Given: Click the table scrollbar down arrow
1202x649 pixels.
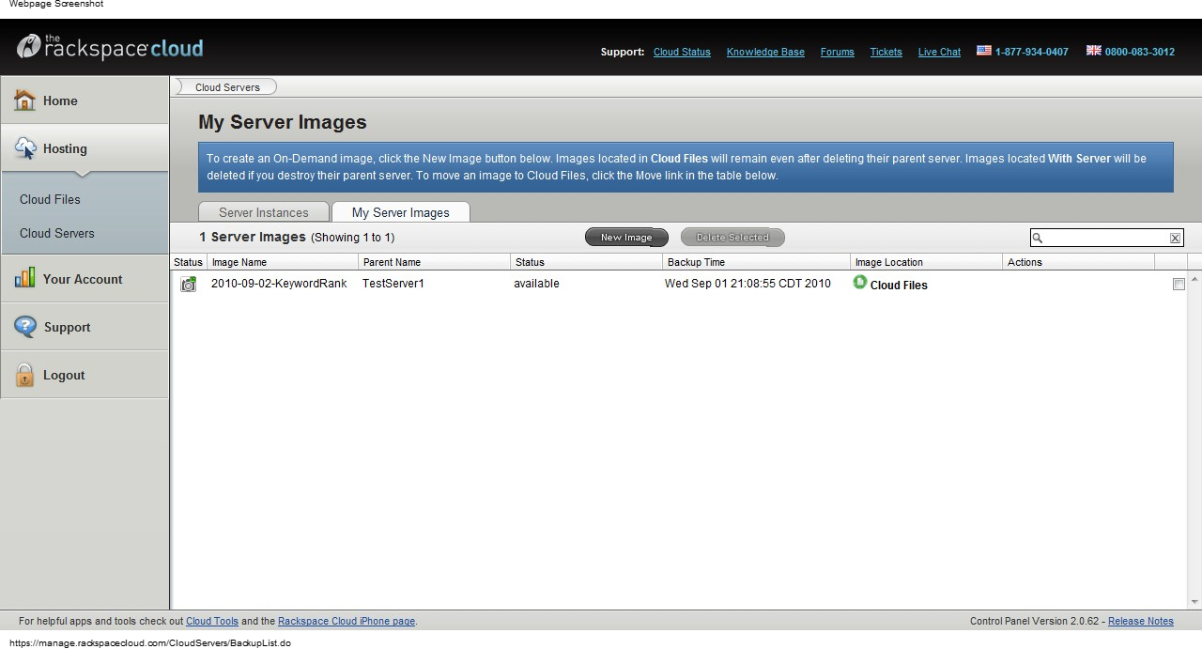Looking at the screenshot, I should [1194, 602].
